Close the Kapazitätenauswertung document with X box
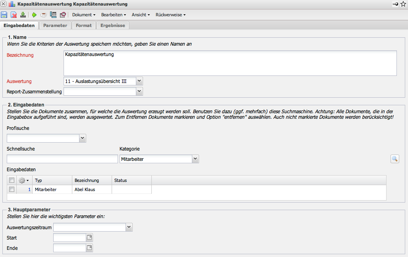The image size is (408, 257). (4, 4)
